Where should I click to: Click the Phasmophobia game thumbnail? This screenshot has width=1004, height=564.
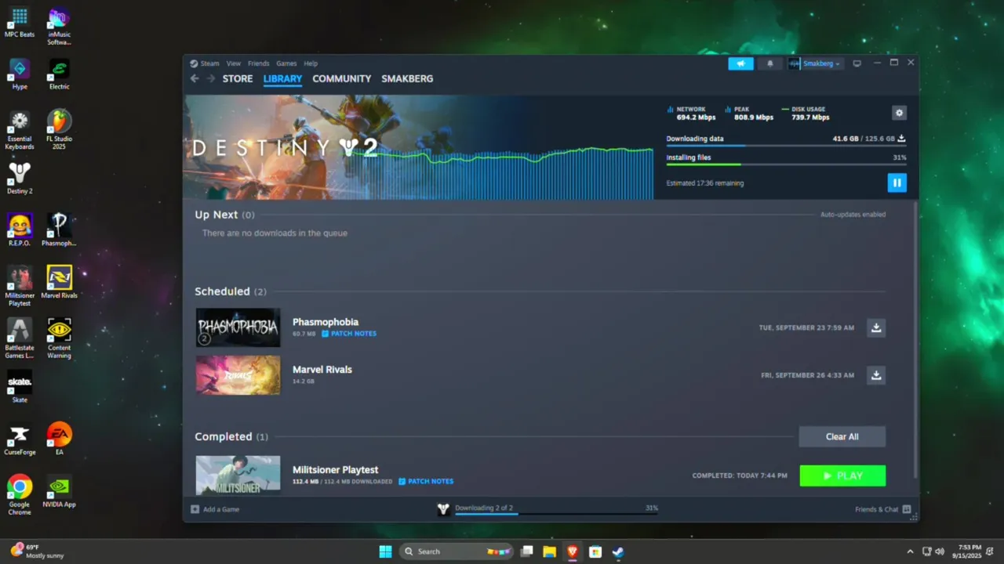coord(238,327)
